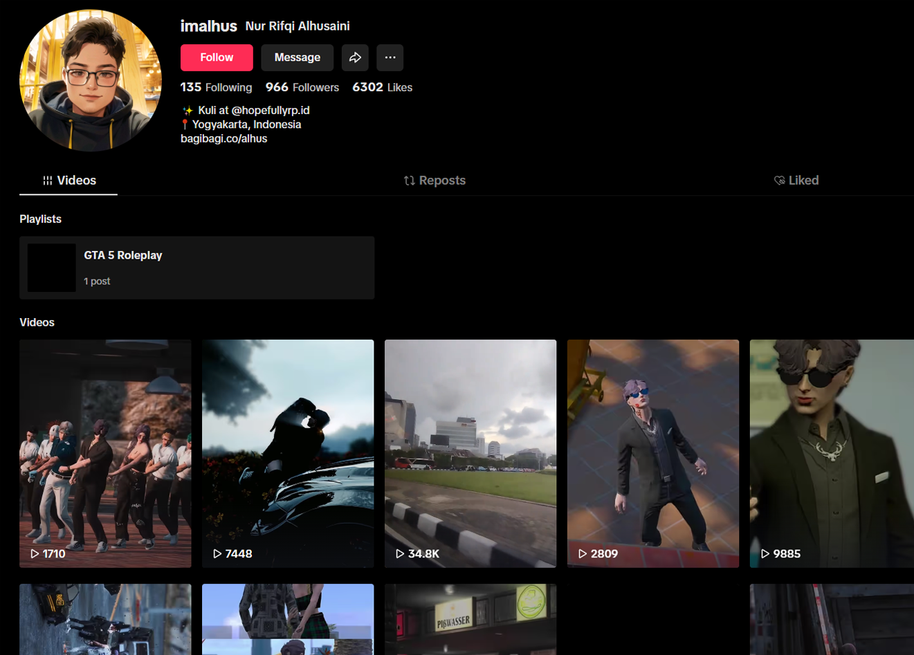View the 135 Following list
This screenshot has width=914, height=655.
point(216,87)
